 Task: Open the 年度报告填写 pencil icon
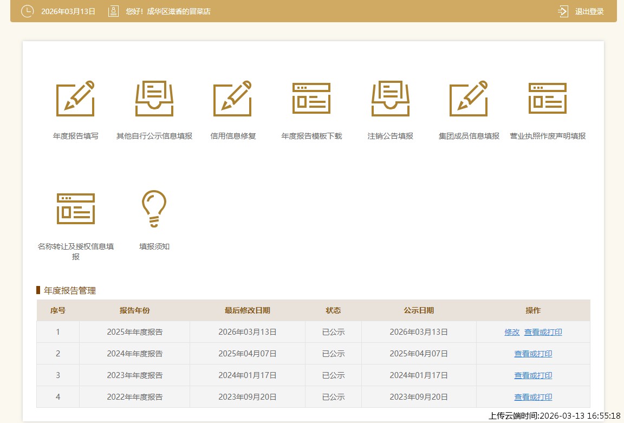(x=75, y=99)
